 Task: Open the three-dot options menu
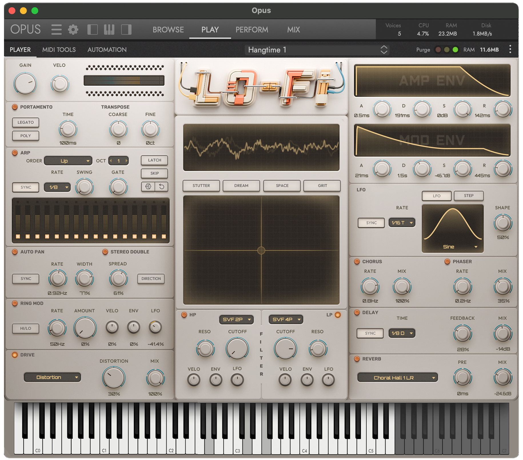click(x=510, y=49)
